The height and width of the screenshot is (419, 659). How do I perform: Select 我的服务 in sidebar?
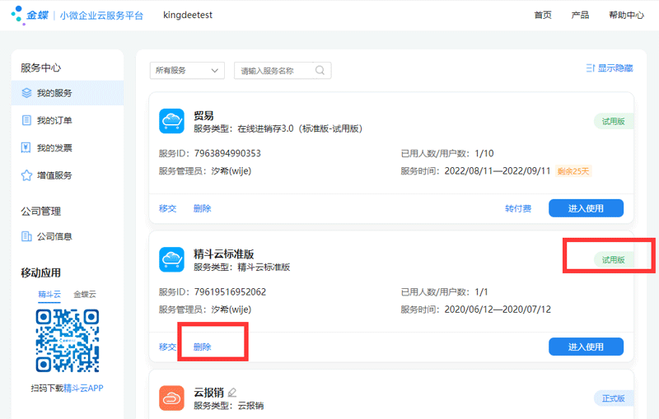68,93
